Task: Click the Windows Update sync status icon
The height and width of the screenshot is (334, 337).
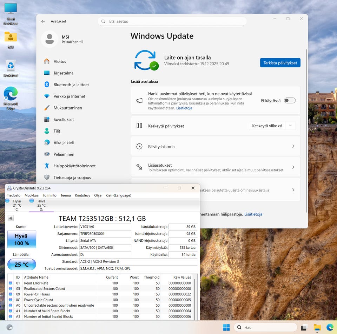Action: pyautogui.click(x=146, y=60)
